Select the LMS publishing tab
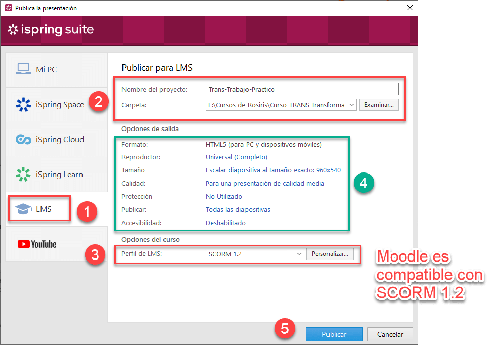 (57, 209)
